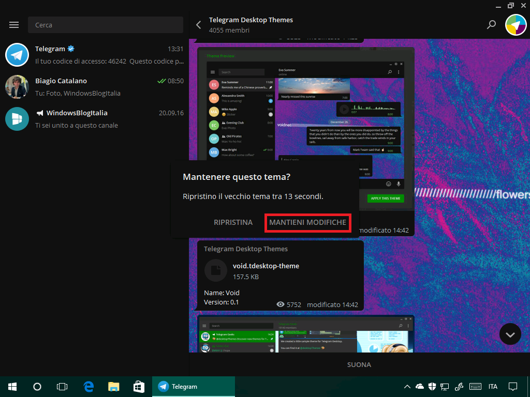Show hidden tray icons chevron
The image size is (530, 397).
pyautogui.click(x=407, y=387)
